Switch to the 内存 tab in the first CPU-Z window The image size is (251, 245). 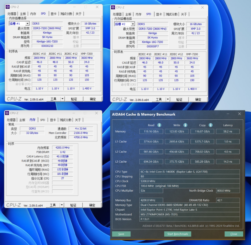point(33,14)
